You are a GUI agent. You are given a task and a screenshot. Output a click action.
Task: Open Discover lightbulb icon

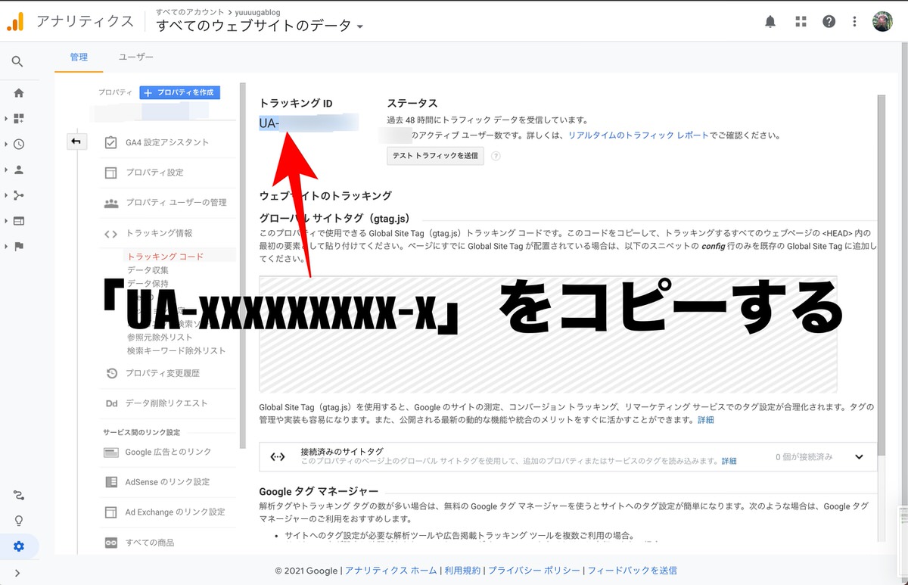19,521
